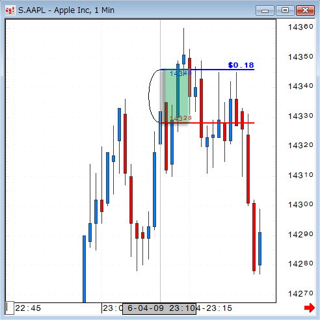Image resolution: width=320 pixels, height=320 pixels.
Task: Maximize the S.AAPL chart window
Action: [x=285, y=10]
